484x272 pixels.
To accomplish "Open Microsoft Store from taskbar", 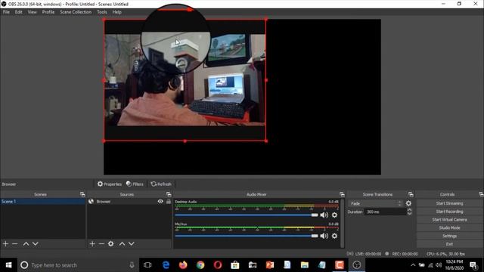I will tap(235, 265).
